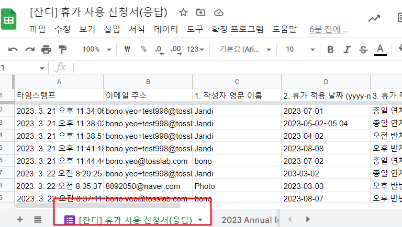Open the 데이터 menu
This screenshot has height=227, width=402.
166,29
